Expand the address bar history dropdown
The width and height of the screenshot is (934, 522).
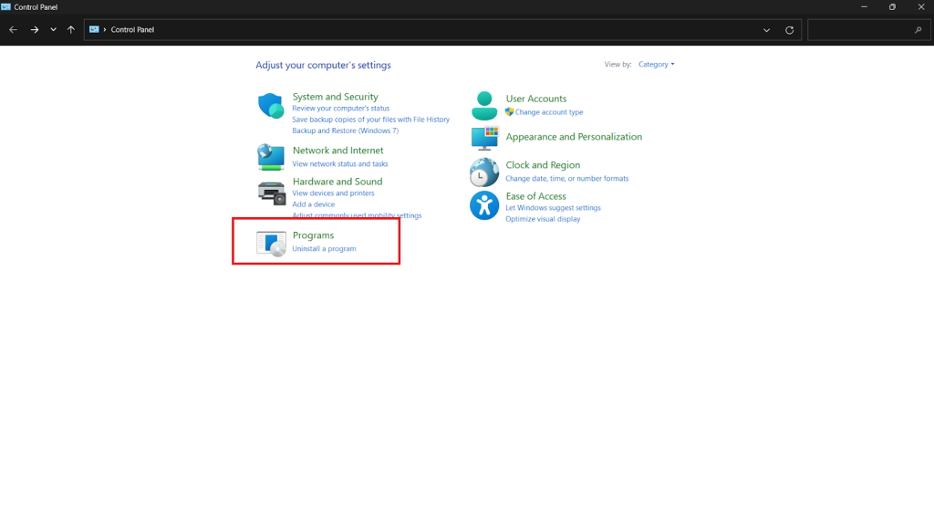(x=766, y=30)
